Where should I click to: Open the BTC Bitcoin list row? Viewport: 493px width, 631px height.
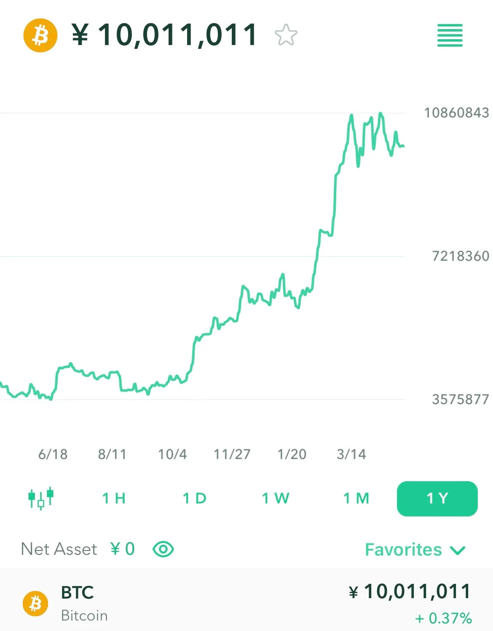pyautogui.click(x=246, y=602)
